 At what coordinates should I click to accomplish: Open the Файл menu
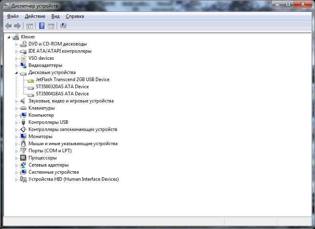13,16
